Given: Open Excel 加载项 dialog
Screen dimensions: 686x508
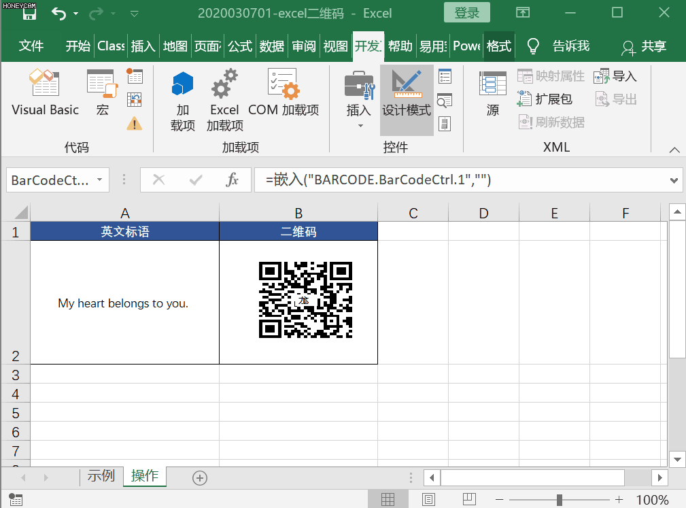Looking at the screenshot, I should coord(225,101).
